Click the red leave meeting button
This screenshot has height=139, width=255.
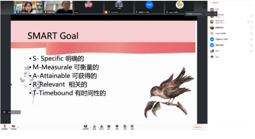coord(198,128)
